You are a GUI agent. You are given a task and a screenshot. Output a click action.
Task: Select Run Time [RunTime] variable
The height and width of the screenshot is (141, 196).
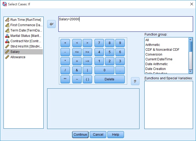(24, 20)
